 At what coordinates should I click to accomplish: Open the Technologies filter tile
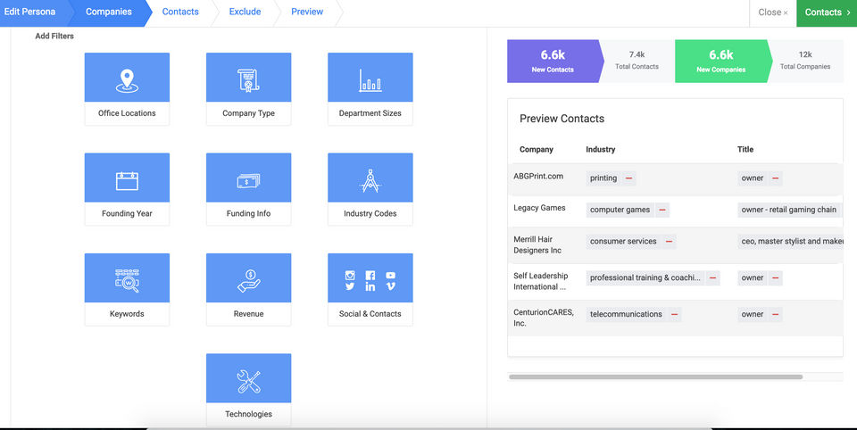[248, 390]
